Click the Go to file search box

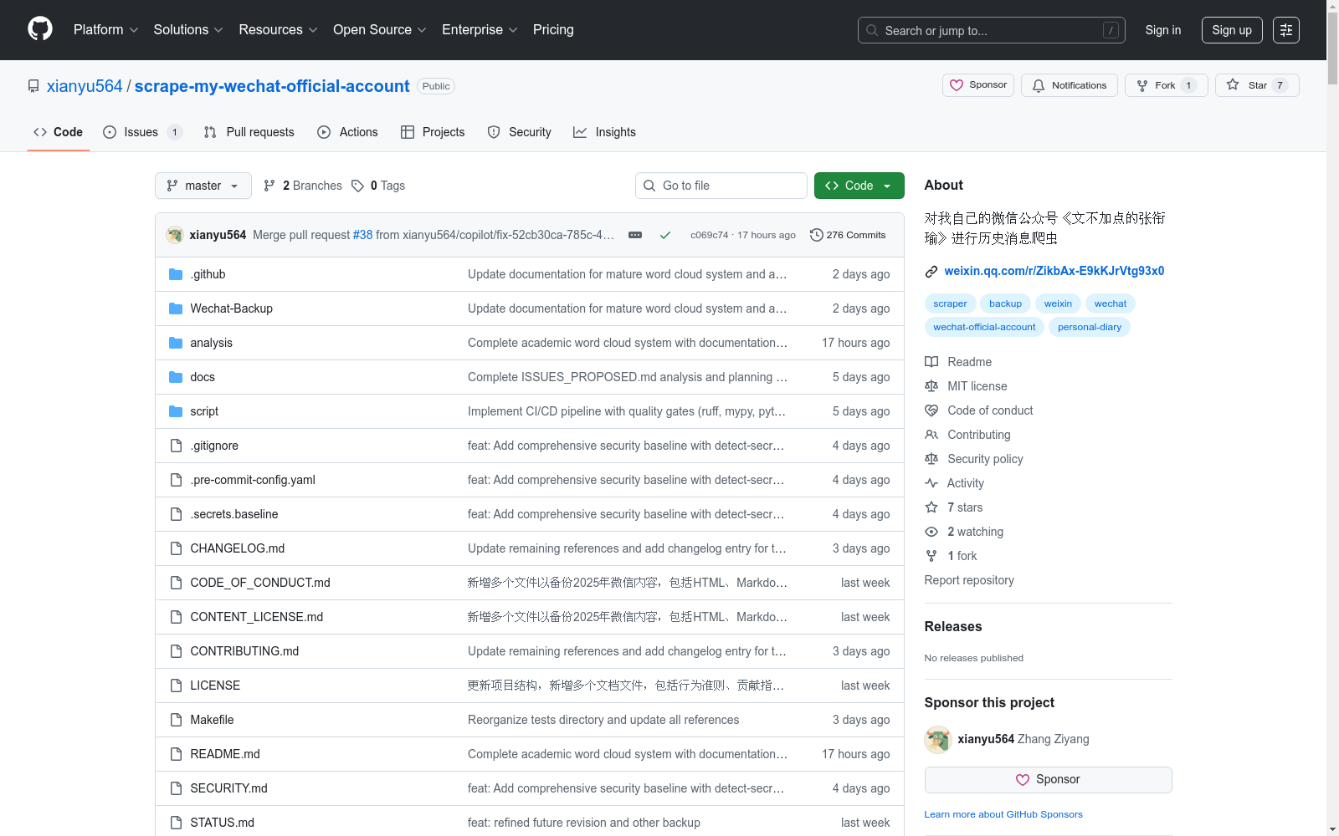pos(721,186)
